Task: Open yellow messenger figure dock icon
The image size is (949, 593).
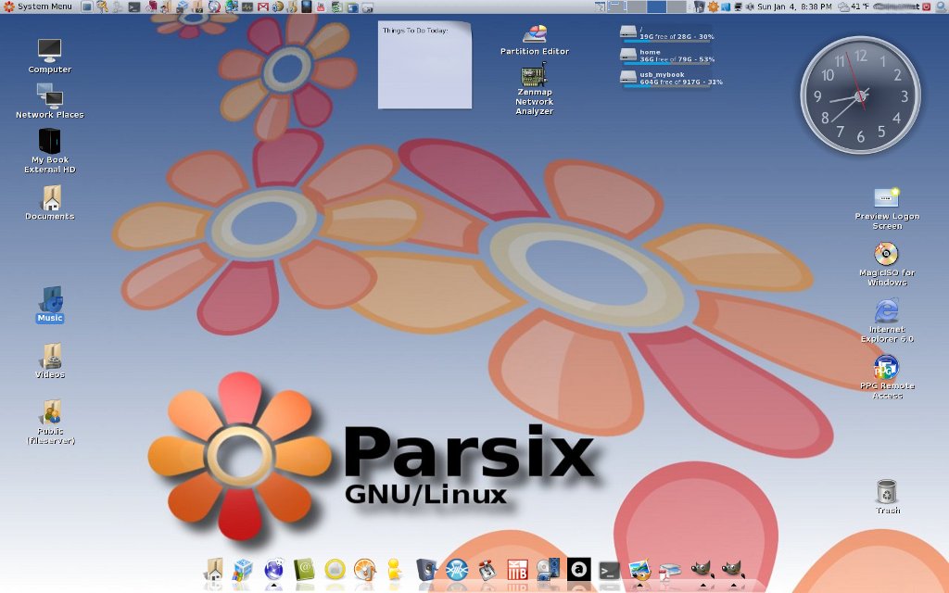Action: click(x=395, y=570)
